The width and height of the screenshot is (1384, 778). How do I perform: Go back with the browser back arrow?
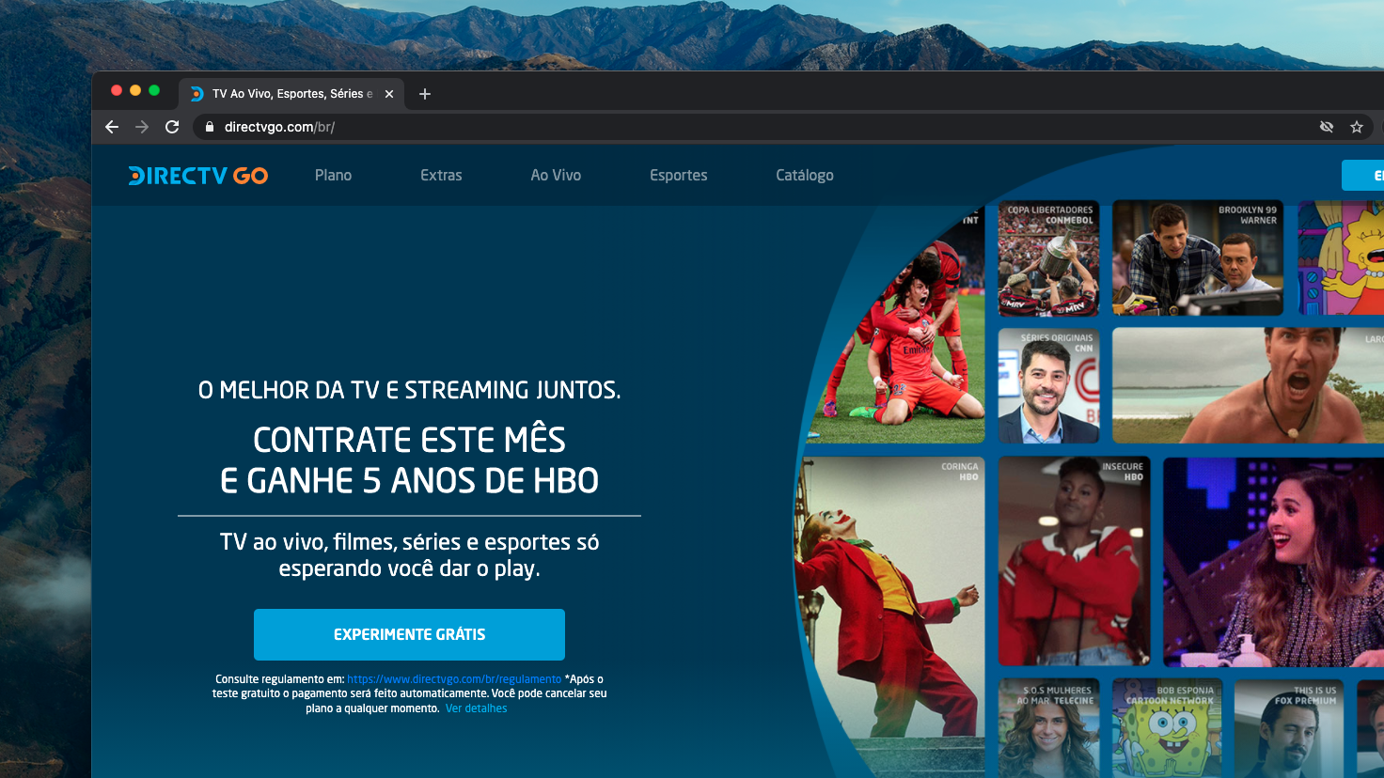[x=112, y=127]
